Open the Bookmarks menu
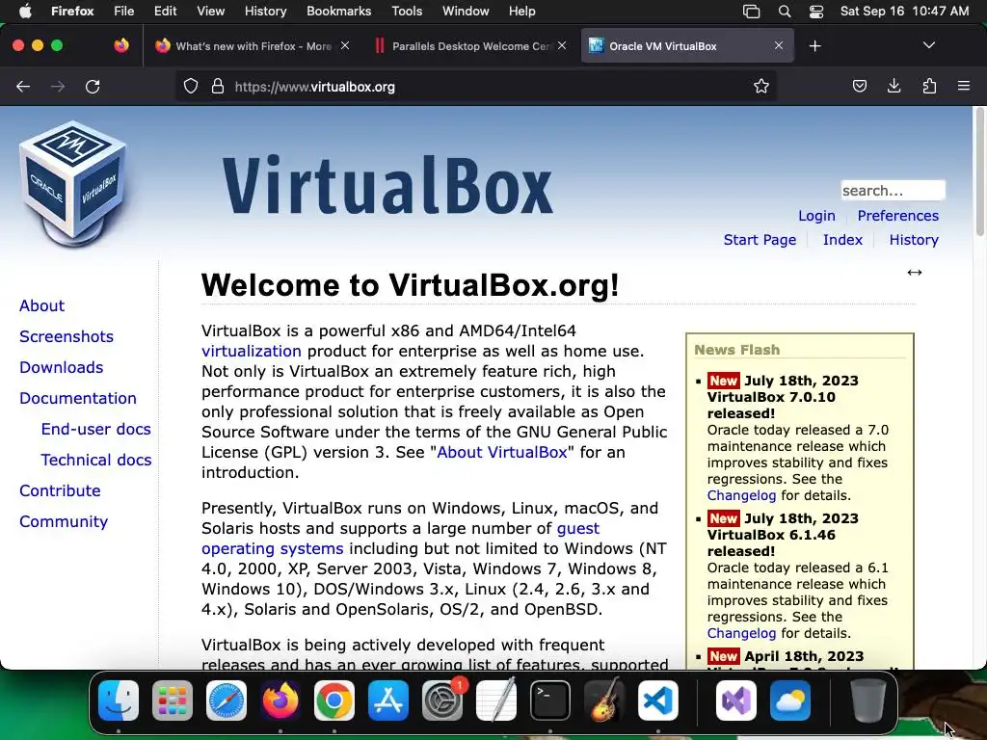 tap(338, 11)
